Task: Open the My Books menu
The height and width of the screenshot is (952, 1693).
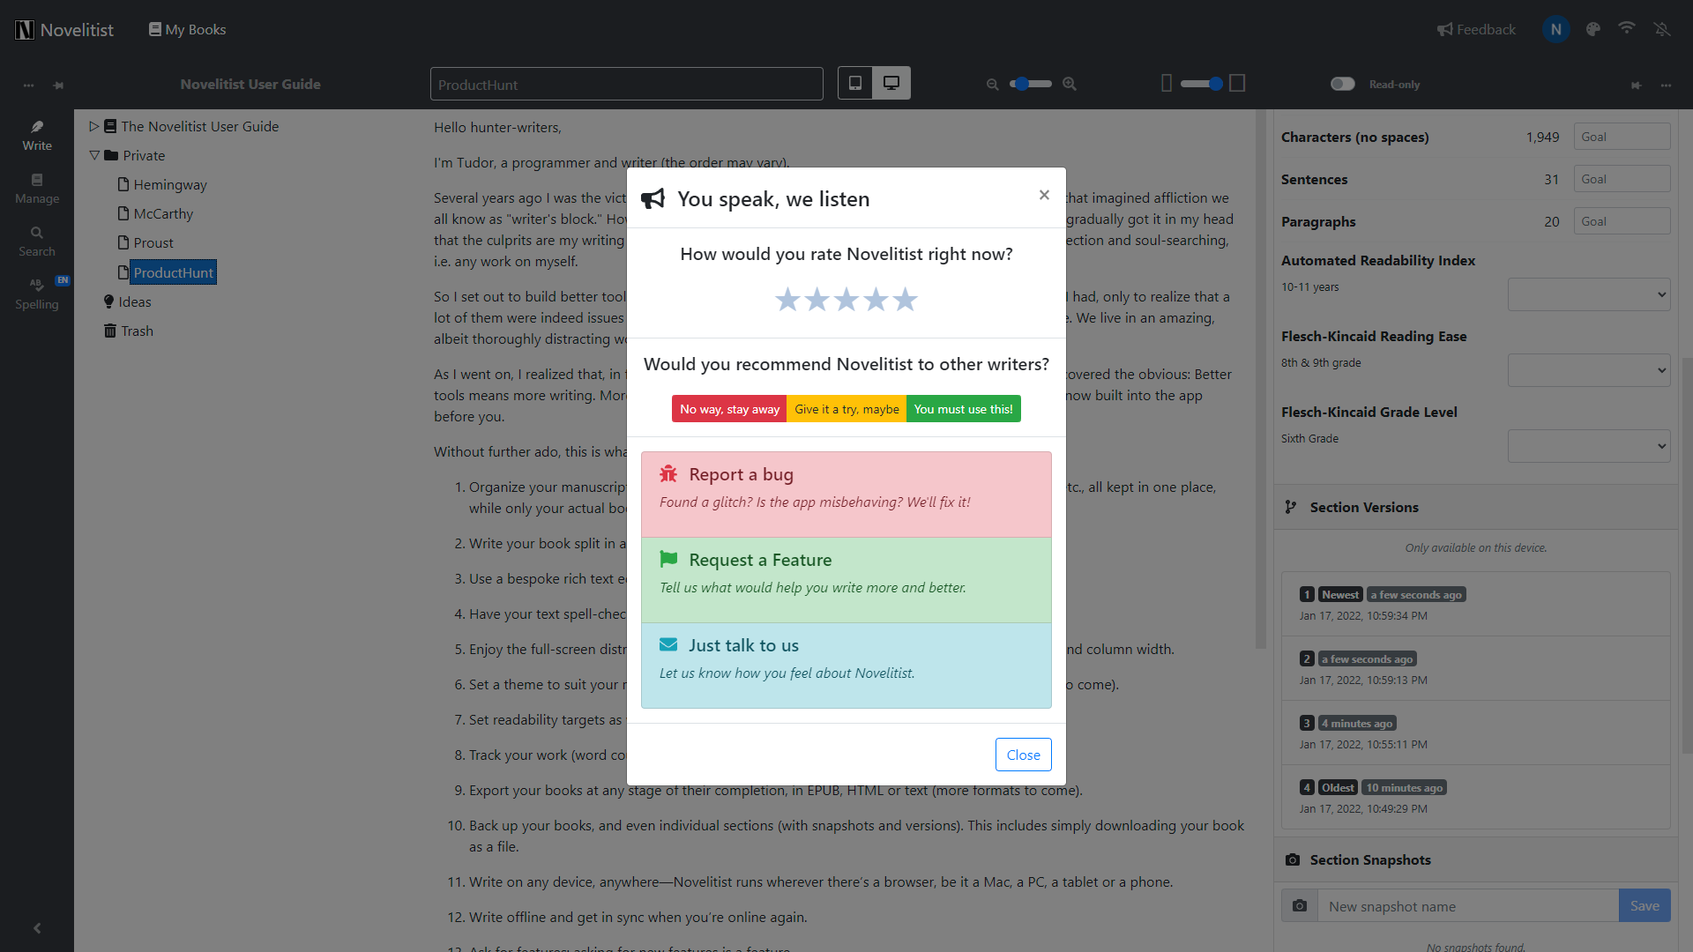Action: click(x=187, y=29)
